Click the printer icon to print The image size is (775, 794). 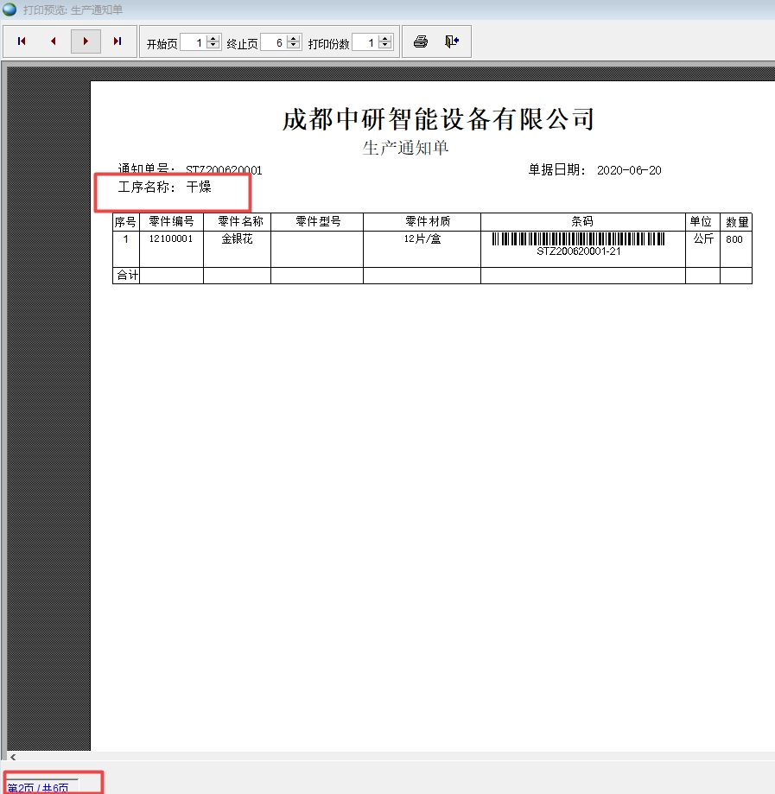(x=421, y=41)
